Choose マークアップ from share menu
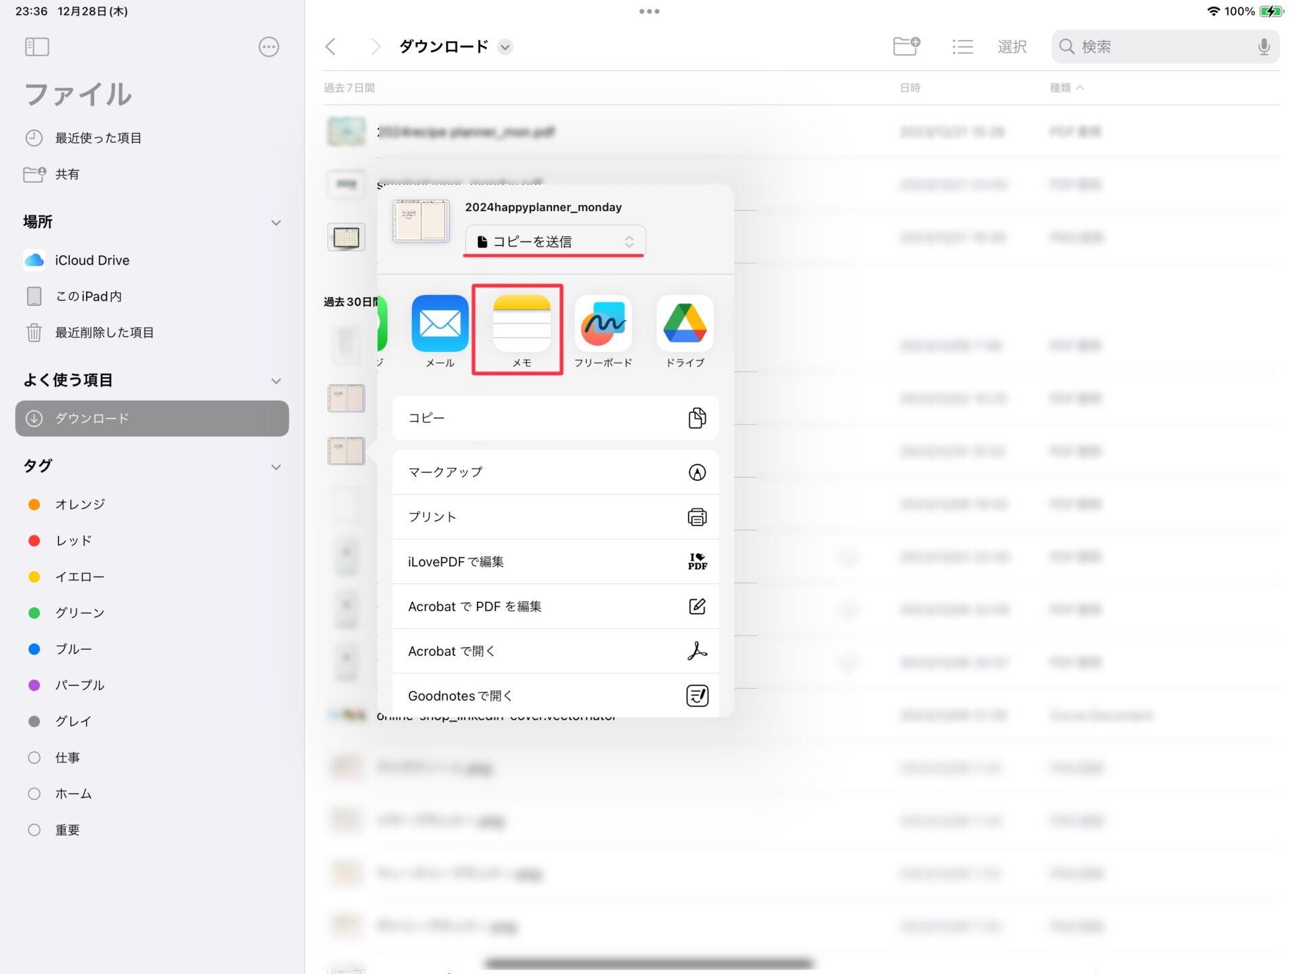The height and width of the screenshot is (974, 1299). (x=555, y=472)
